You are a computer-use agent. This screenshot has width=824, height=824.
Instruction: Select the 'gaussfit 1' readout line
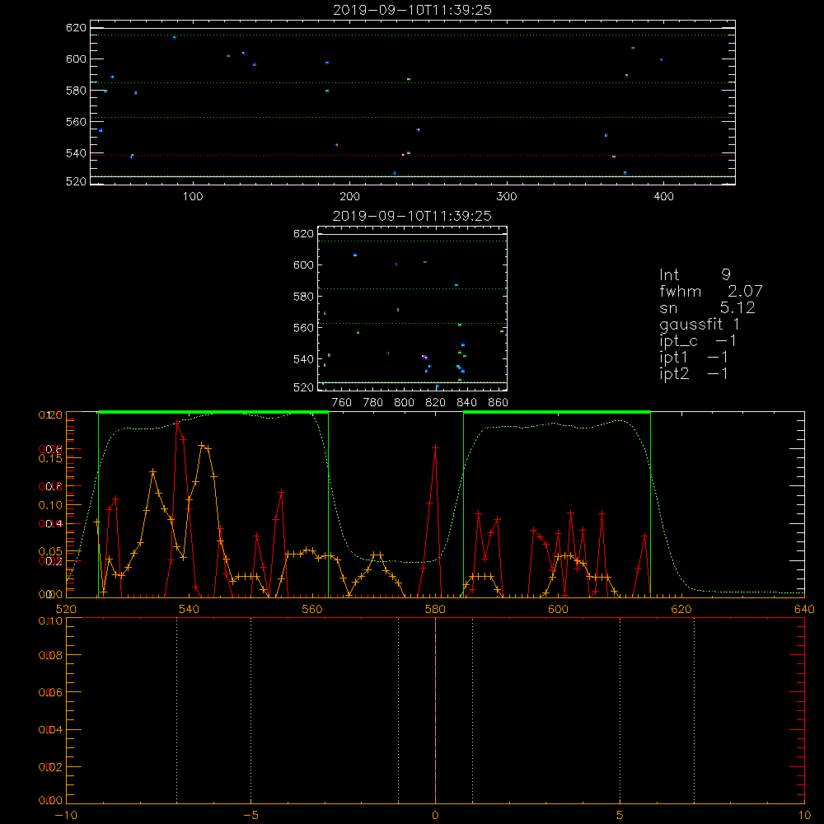700,324
